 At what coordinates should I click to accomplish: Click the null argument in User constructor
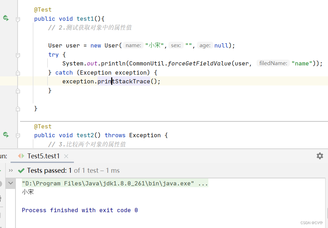pyautogui.click(x=221, y=45)
